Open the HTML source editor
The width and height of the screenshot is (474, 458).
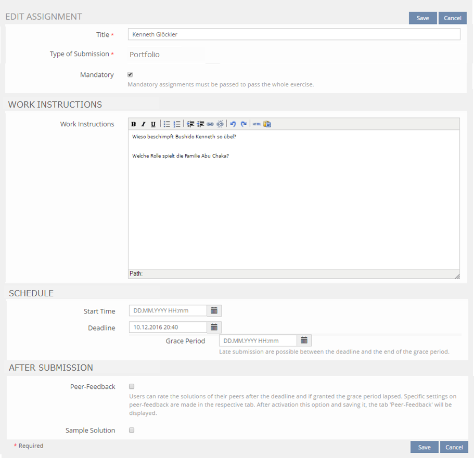(x=257, y=124)
